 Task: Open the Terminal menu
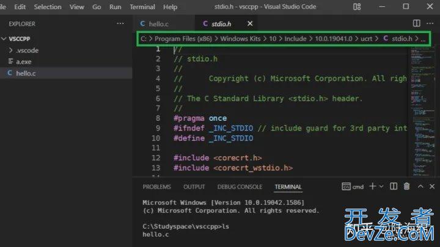coord(142,7)
